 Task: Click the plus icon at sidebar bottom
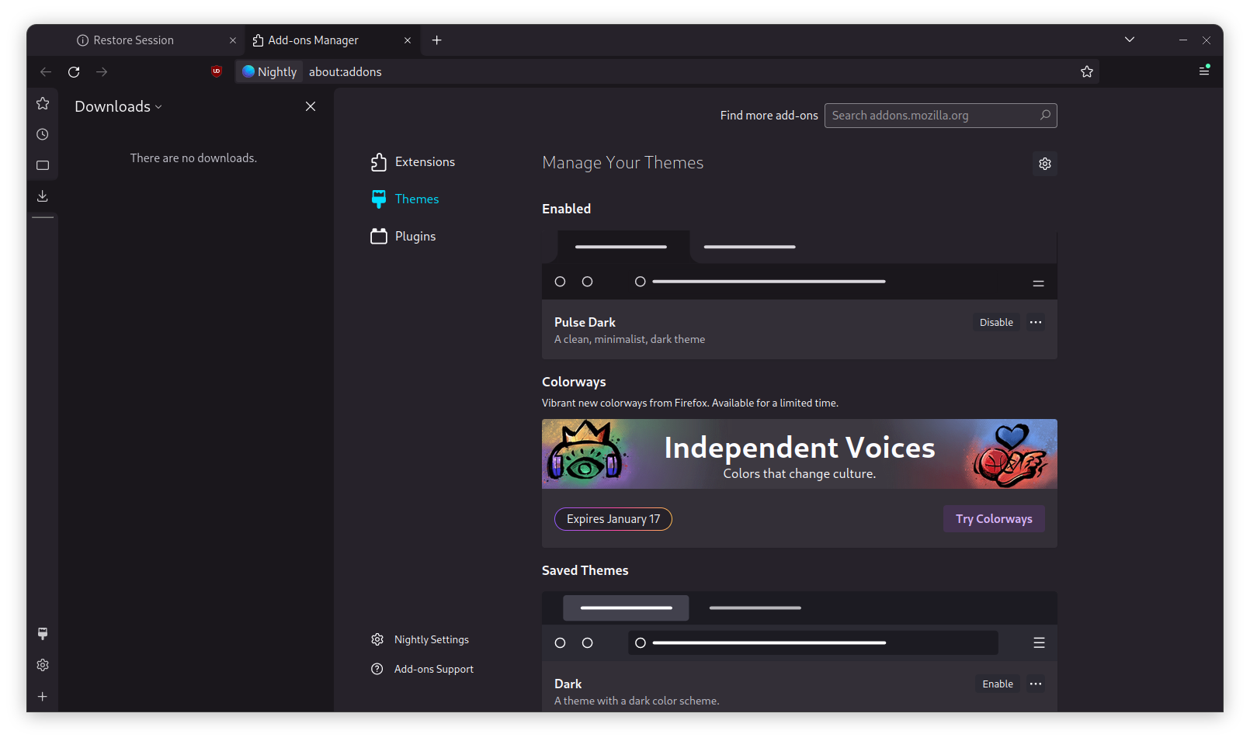click(x=43, y=697)
